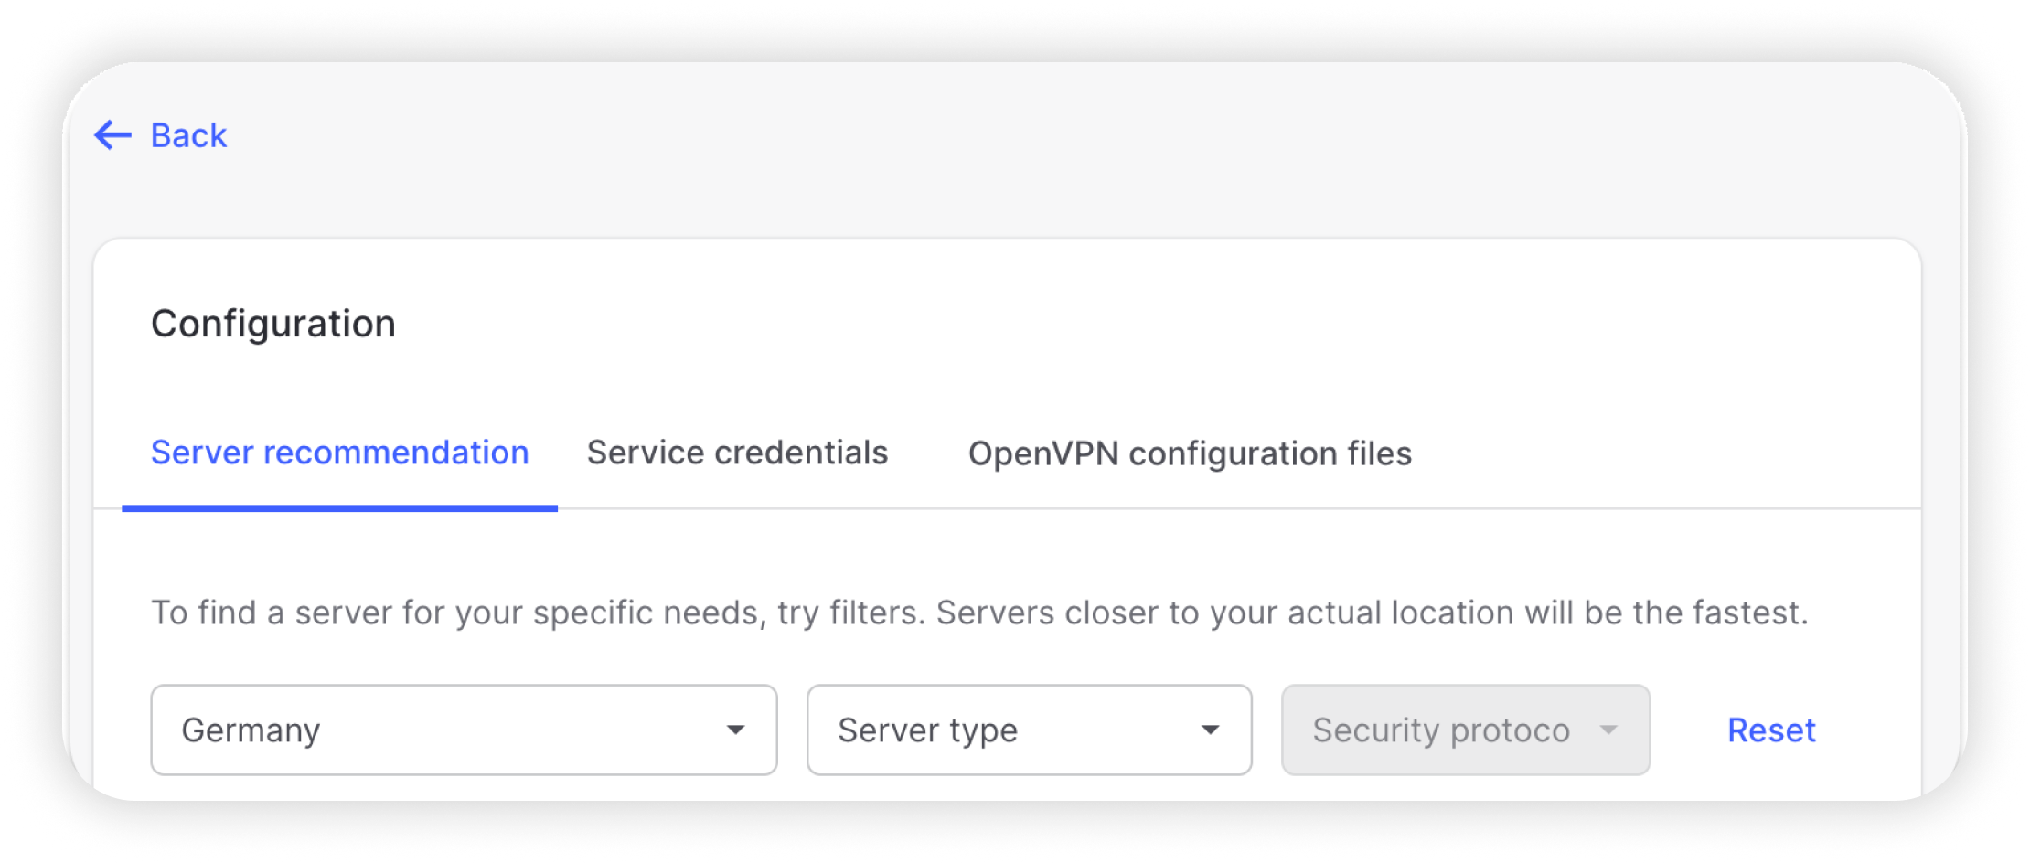Click the greyed Security protocol caret arrow

(1608, 730)
